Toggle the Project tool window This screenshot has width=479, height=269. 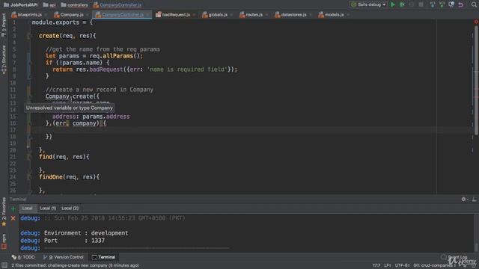pyautogui.click(x=4, y=25)
